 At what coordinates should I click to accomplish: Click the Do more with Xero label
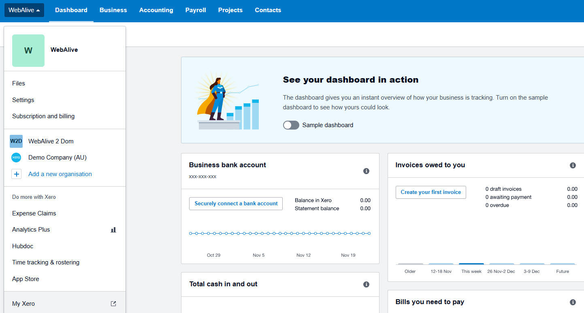pos(34,197)
